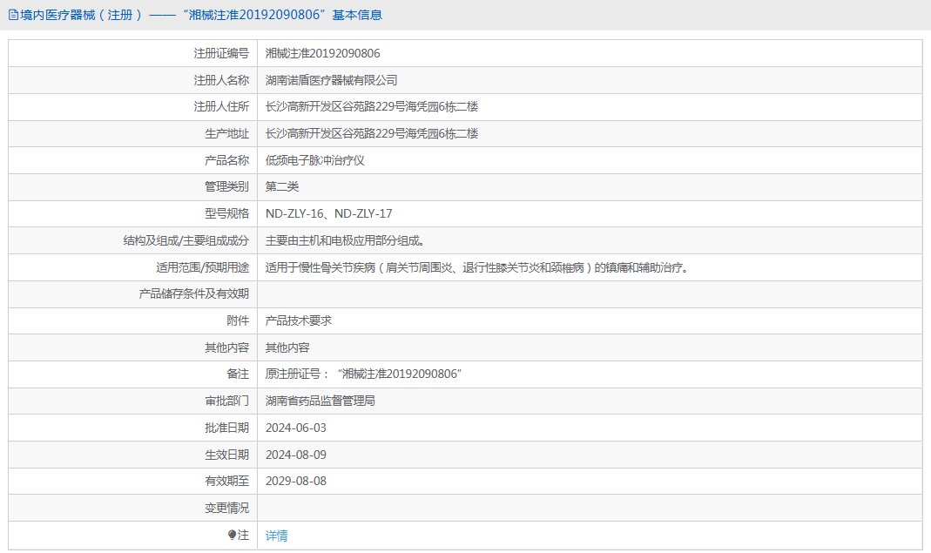Click the 生效日期 label
931x553 pixels.
click(x=226, y=455)
